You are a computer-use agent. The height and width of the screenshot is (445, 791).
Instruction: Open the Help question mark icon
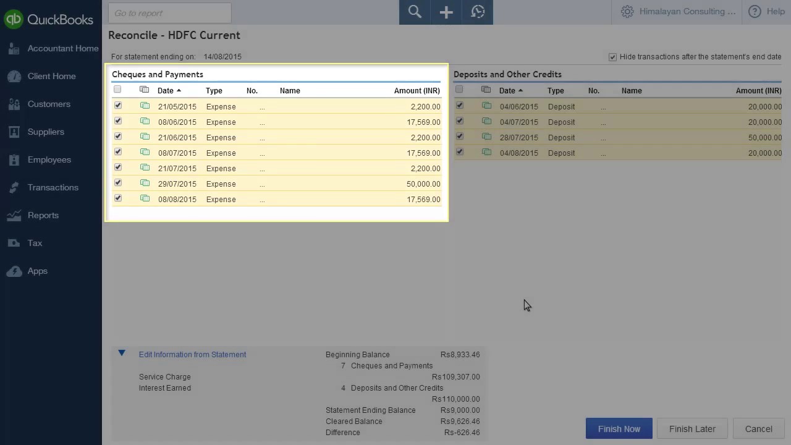point(755,12)
